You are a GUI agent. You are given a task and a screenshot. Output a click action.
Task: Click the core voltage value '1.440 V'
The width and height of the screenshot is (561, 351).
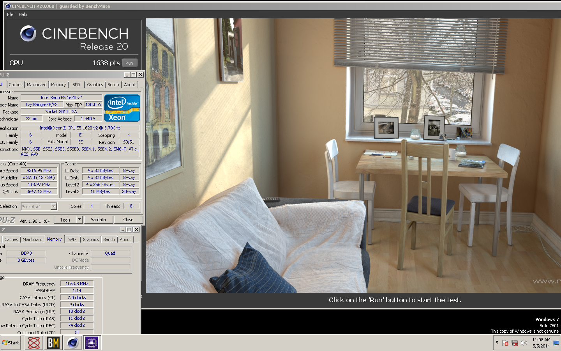(x=88, y=119)
